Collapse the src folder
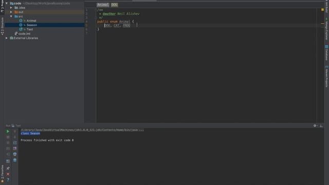This screenshot has width=329, height=185. tap(11, 16)
